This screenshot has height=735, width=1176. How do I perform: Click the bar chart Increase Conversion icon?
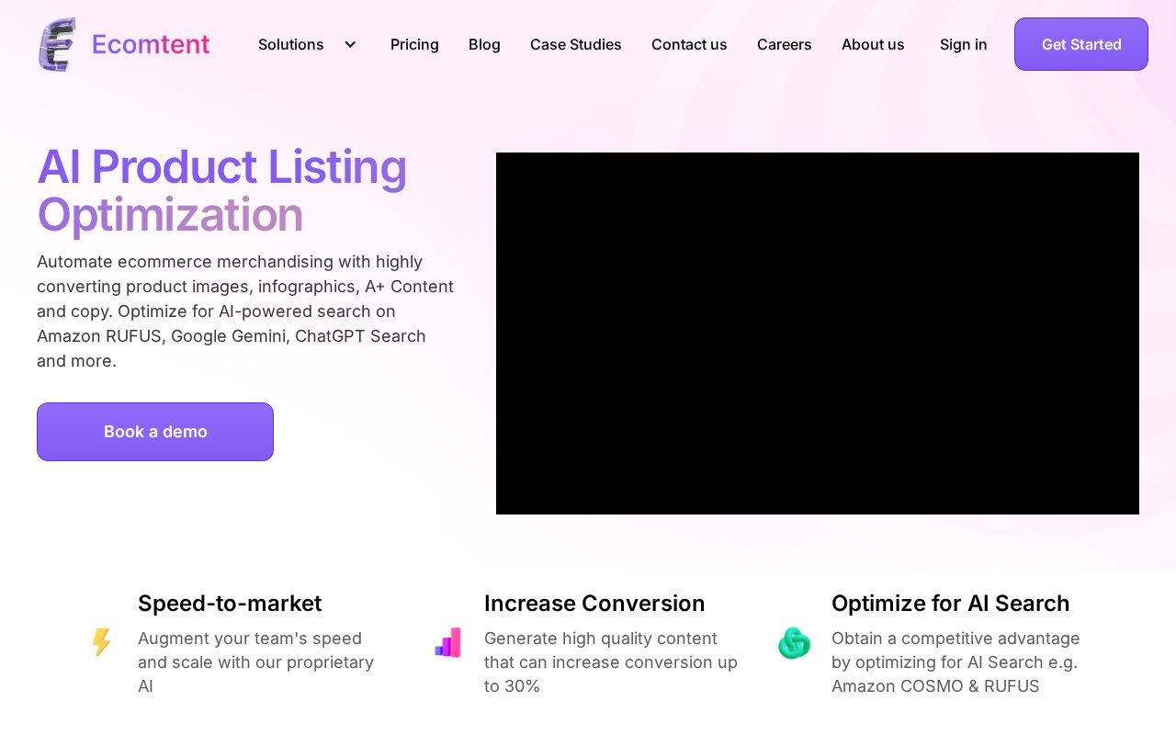pos(447,642)
